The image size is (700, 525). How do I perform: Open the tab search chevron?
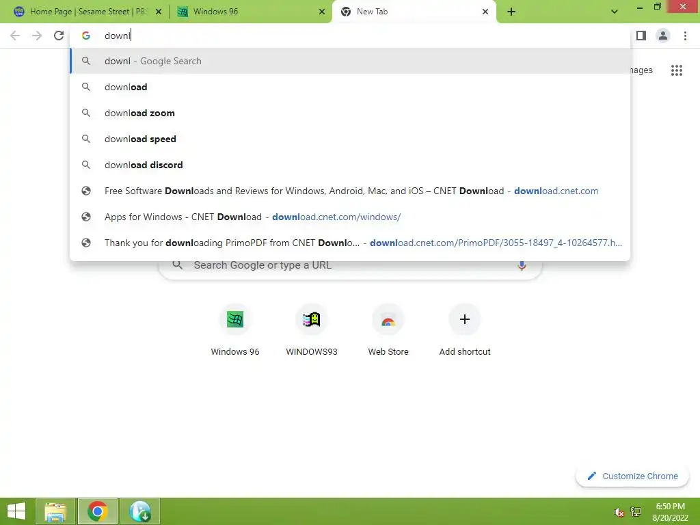pyautogui.click(x=615, y=12)
